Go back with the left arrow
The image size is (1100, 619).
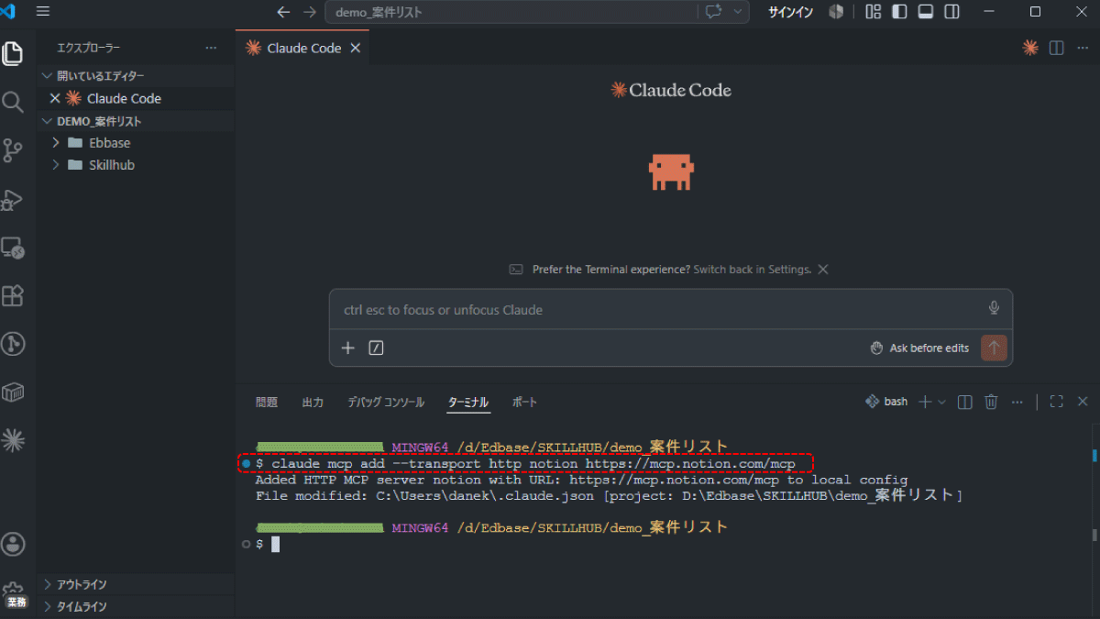click(283, 12)
